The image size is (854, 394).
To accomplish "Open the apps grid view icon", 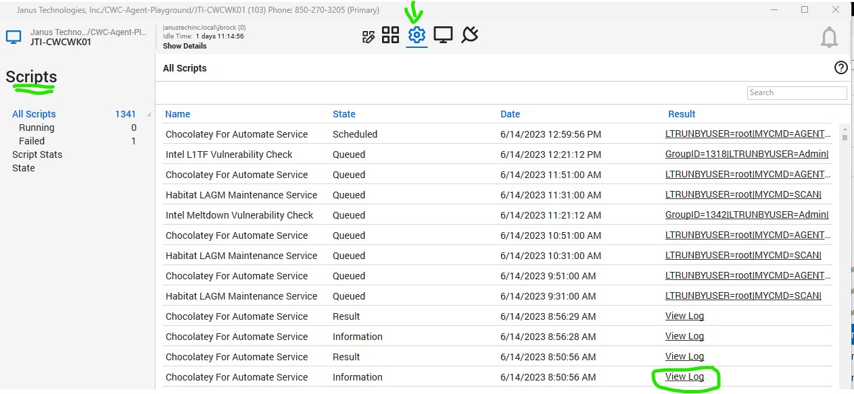I will point(391,36).
